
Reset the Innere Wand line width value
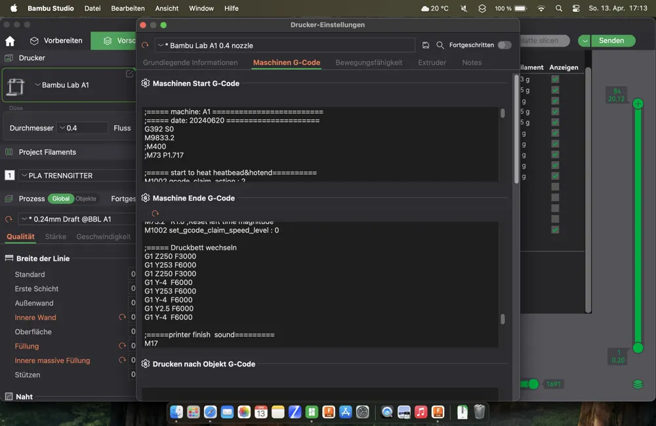(x=122, y=317)
